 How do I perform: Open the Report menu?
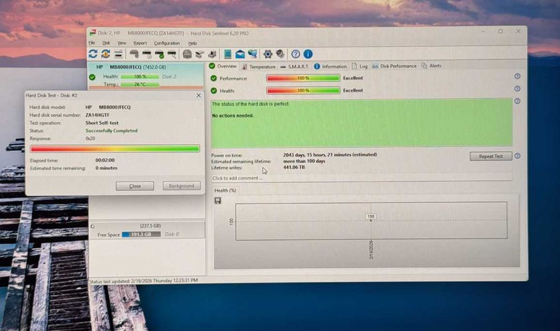(x=140, y=43)
